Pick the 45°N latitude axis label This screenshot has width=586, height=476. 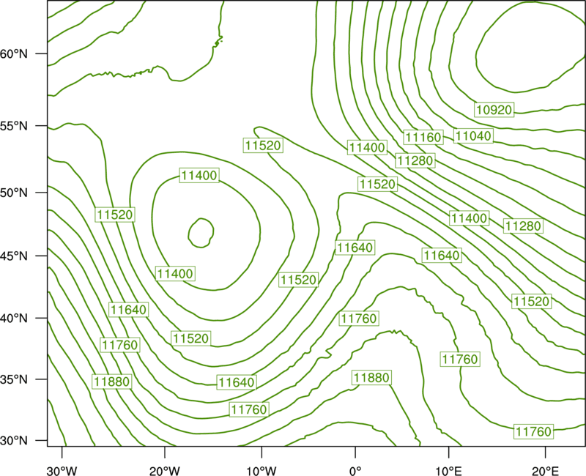pyautogui.click(x=14, y=256)
